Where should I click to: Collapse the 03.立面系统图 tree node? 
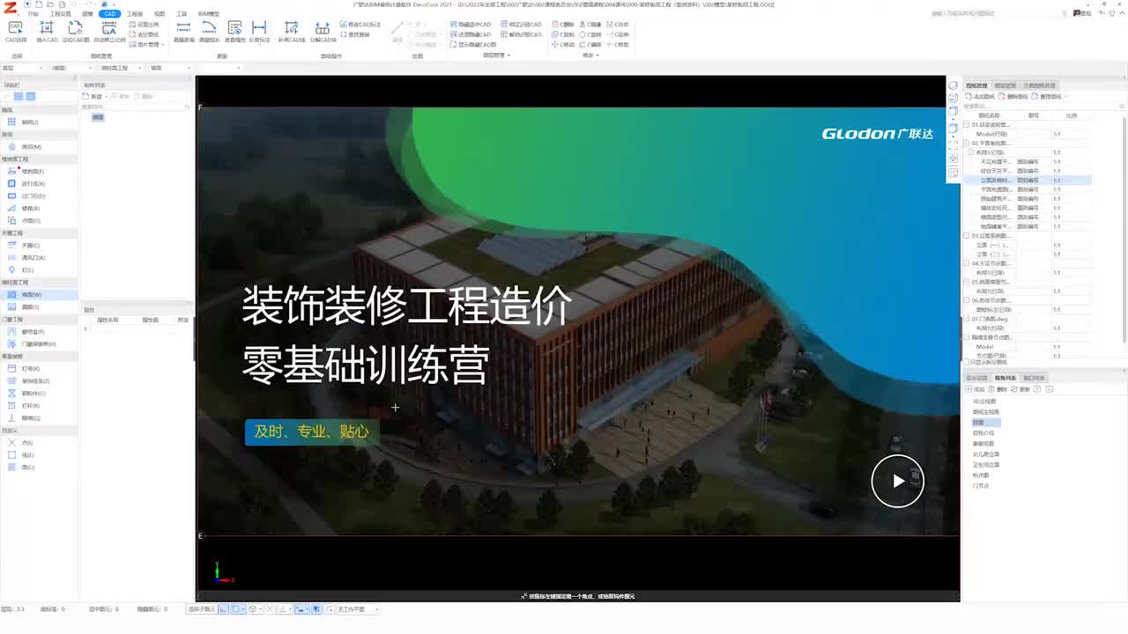click(968, 235)
